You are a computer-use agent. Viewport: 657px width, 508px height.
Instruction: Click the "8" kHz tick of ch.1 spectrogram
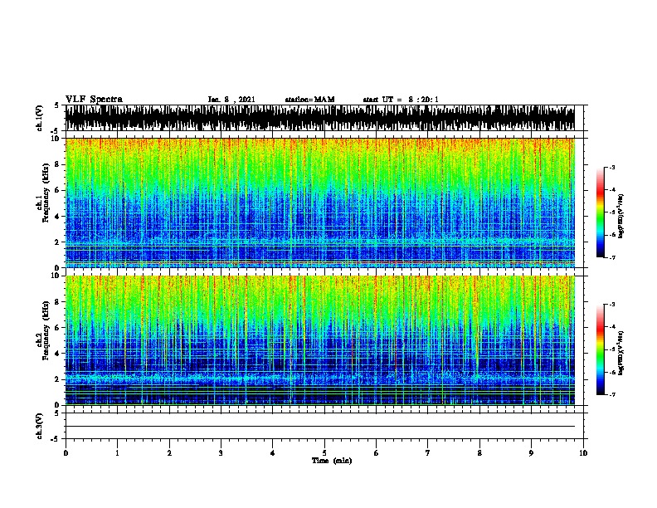click(x=57, y=164)
